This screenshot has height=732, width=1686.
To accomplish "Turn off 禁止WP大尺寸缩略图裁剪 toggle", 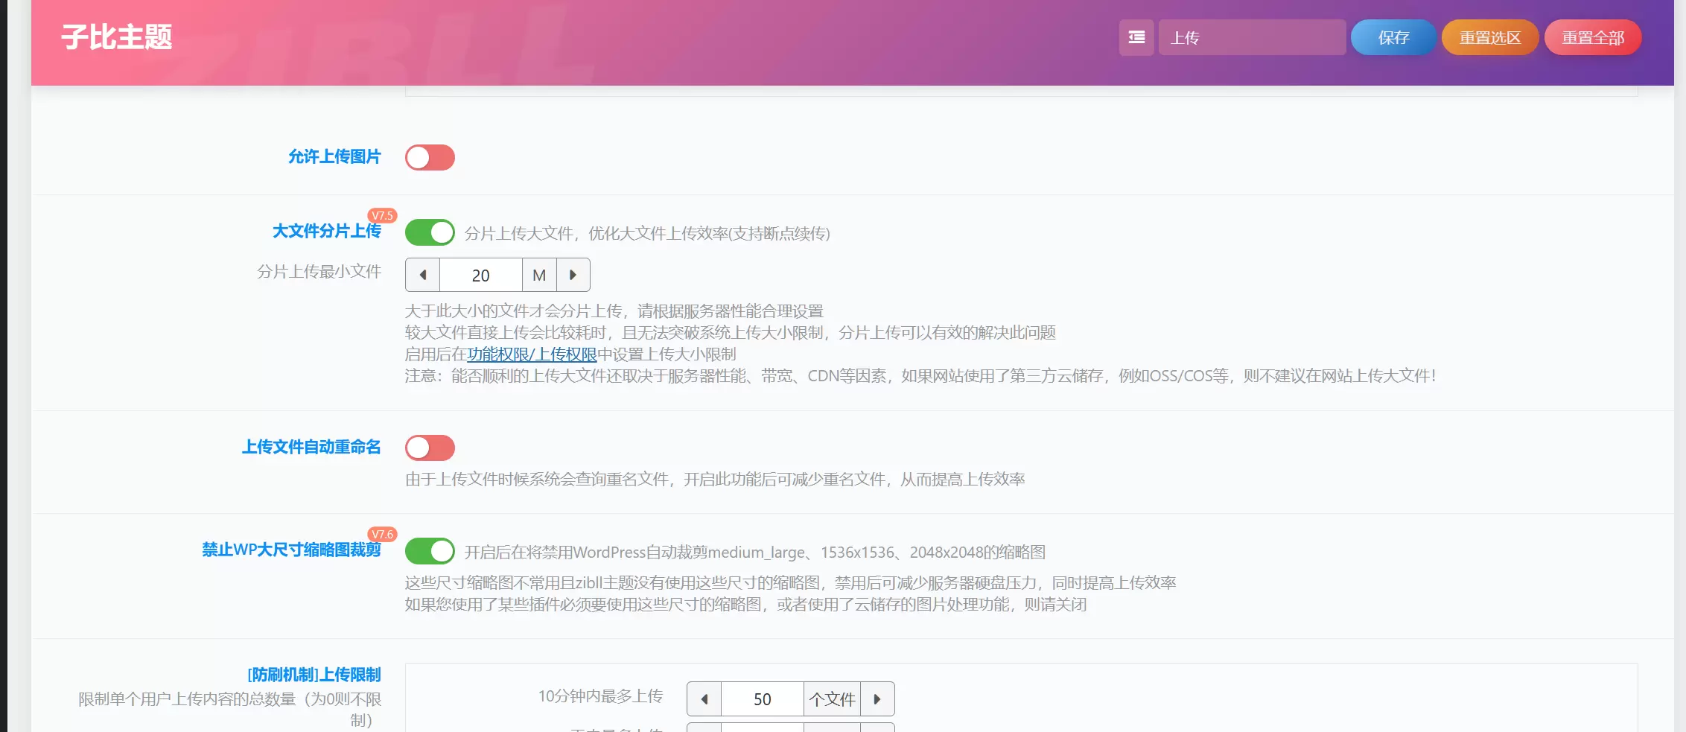I will click(x=430, y=551).
